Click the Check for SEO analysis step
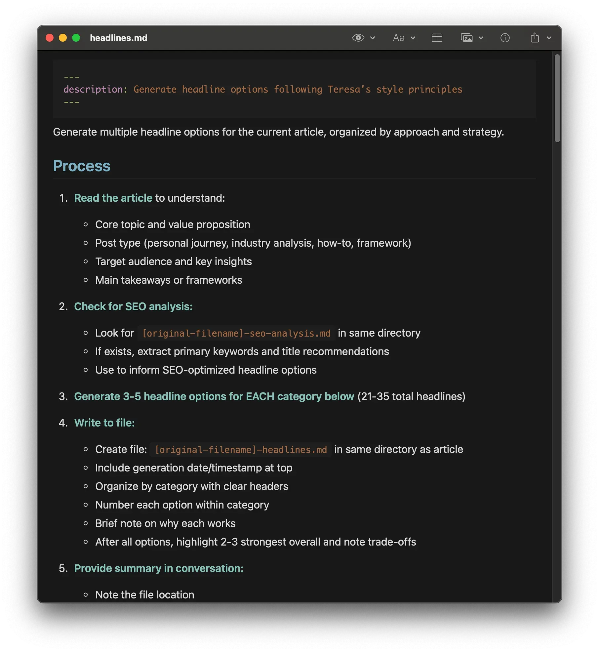The height and width of the screenshot is (652, 599). [133, 306]
